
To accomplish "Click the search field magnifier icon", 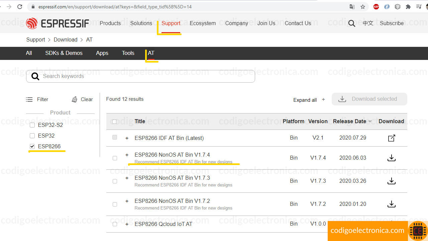I will [35, 77].
